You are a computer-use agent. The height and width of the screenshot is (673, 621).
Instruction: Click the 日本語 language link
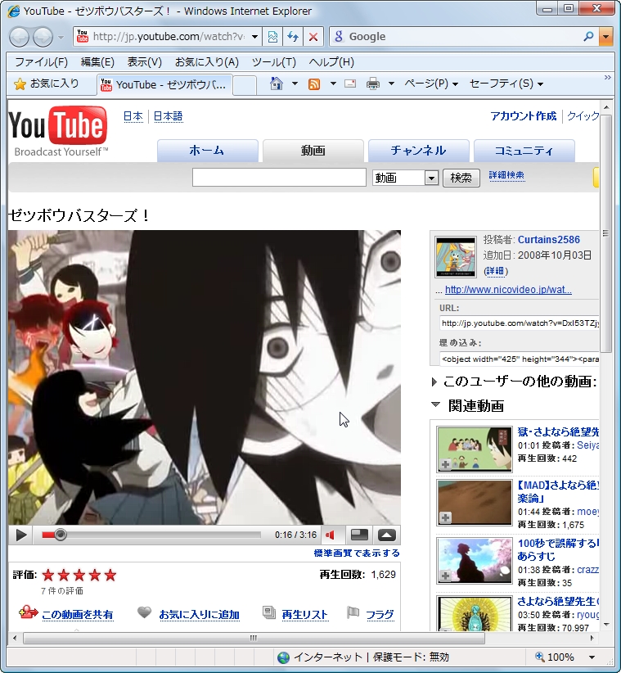[x=168, y=116]
